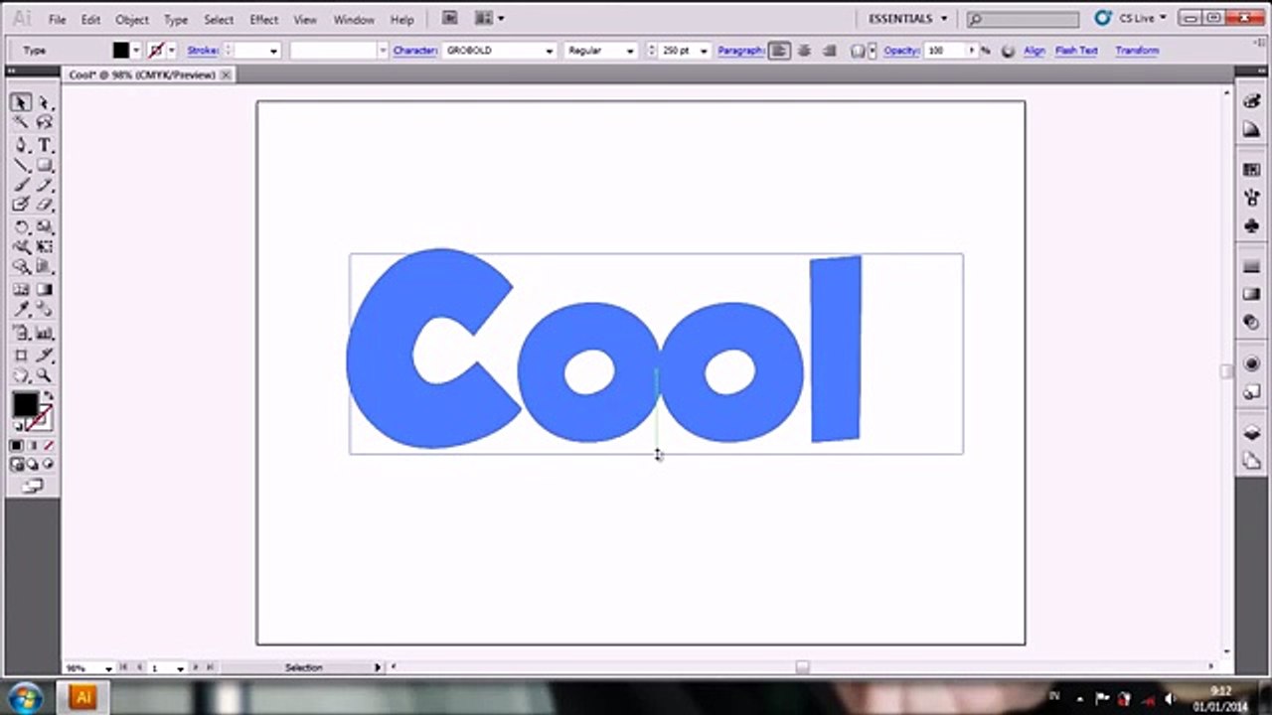Open the Appearance panel icon
Viewport: 1272px width, 715px height.
coord(1252,363)
